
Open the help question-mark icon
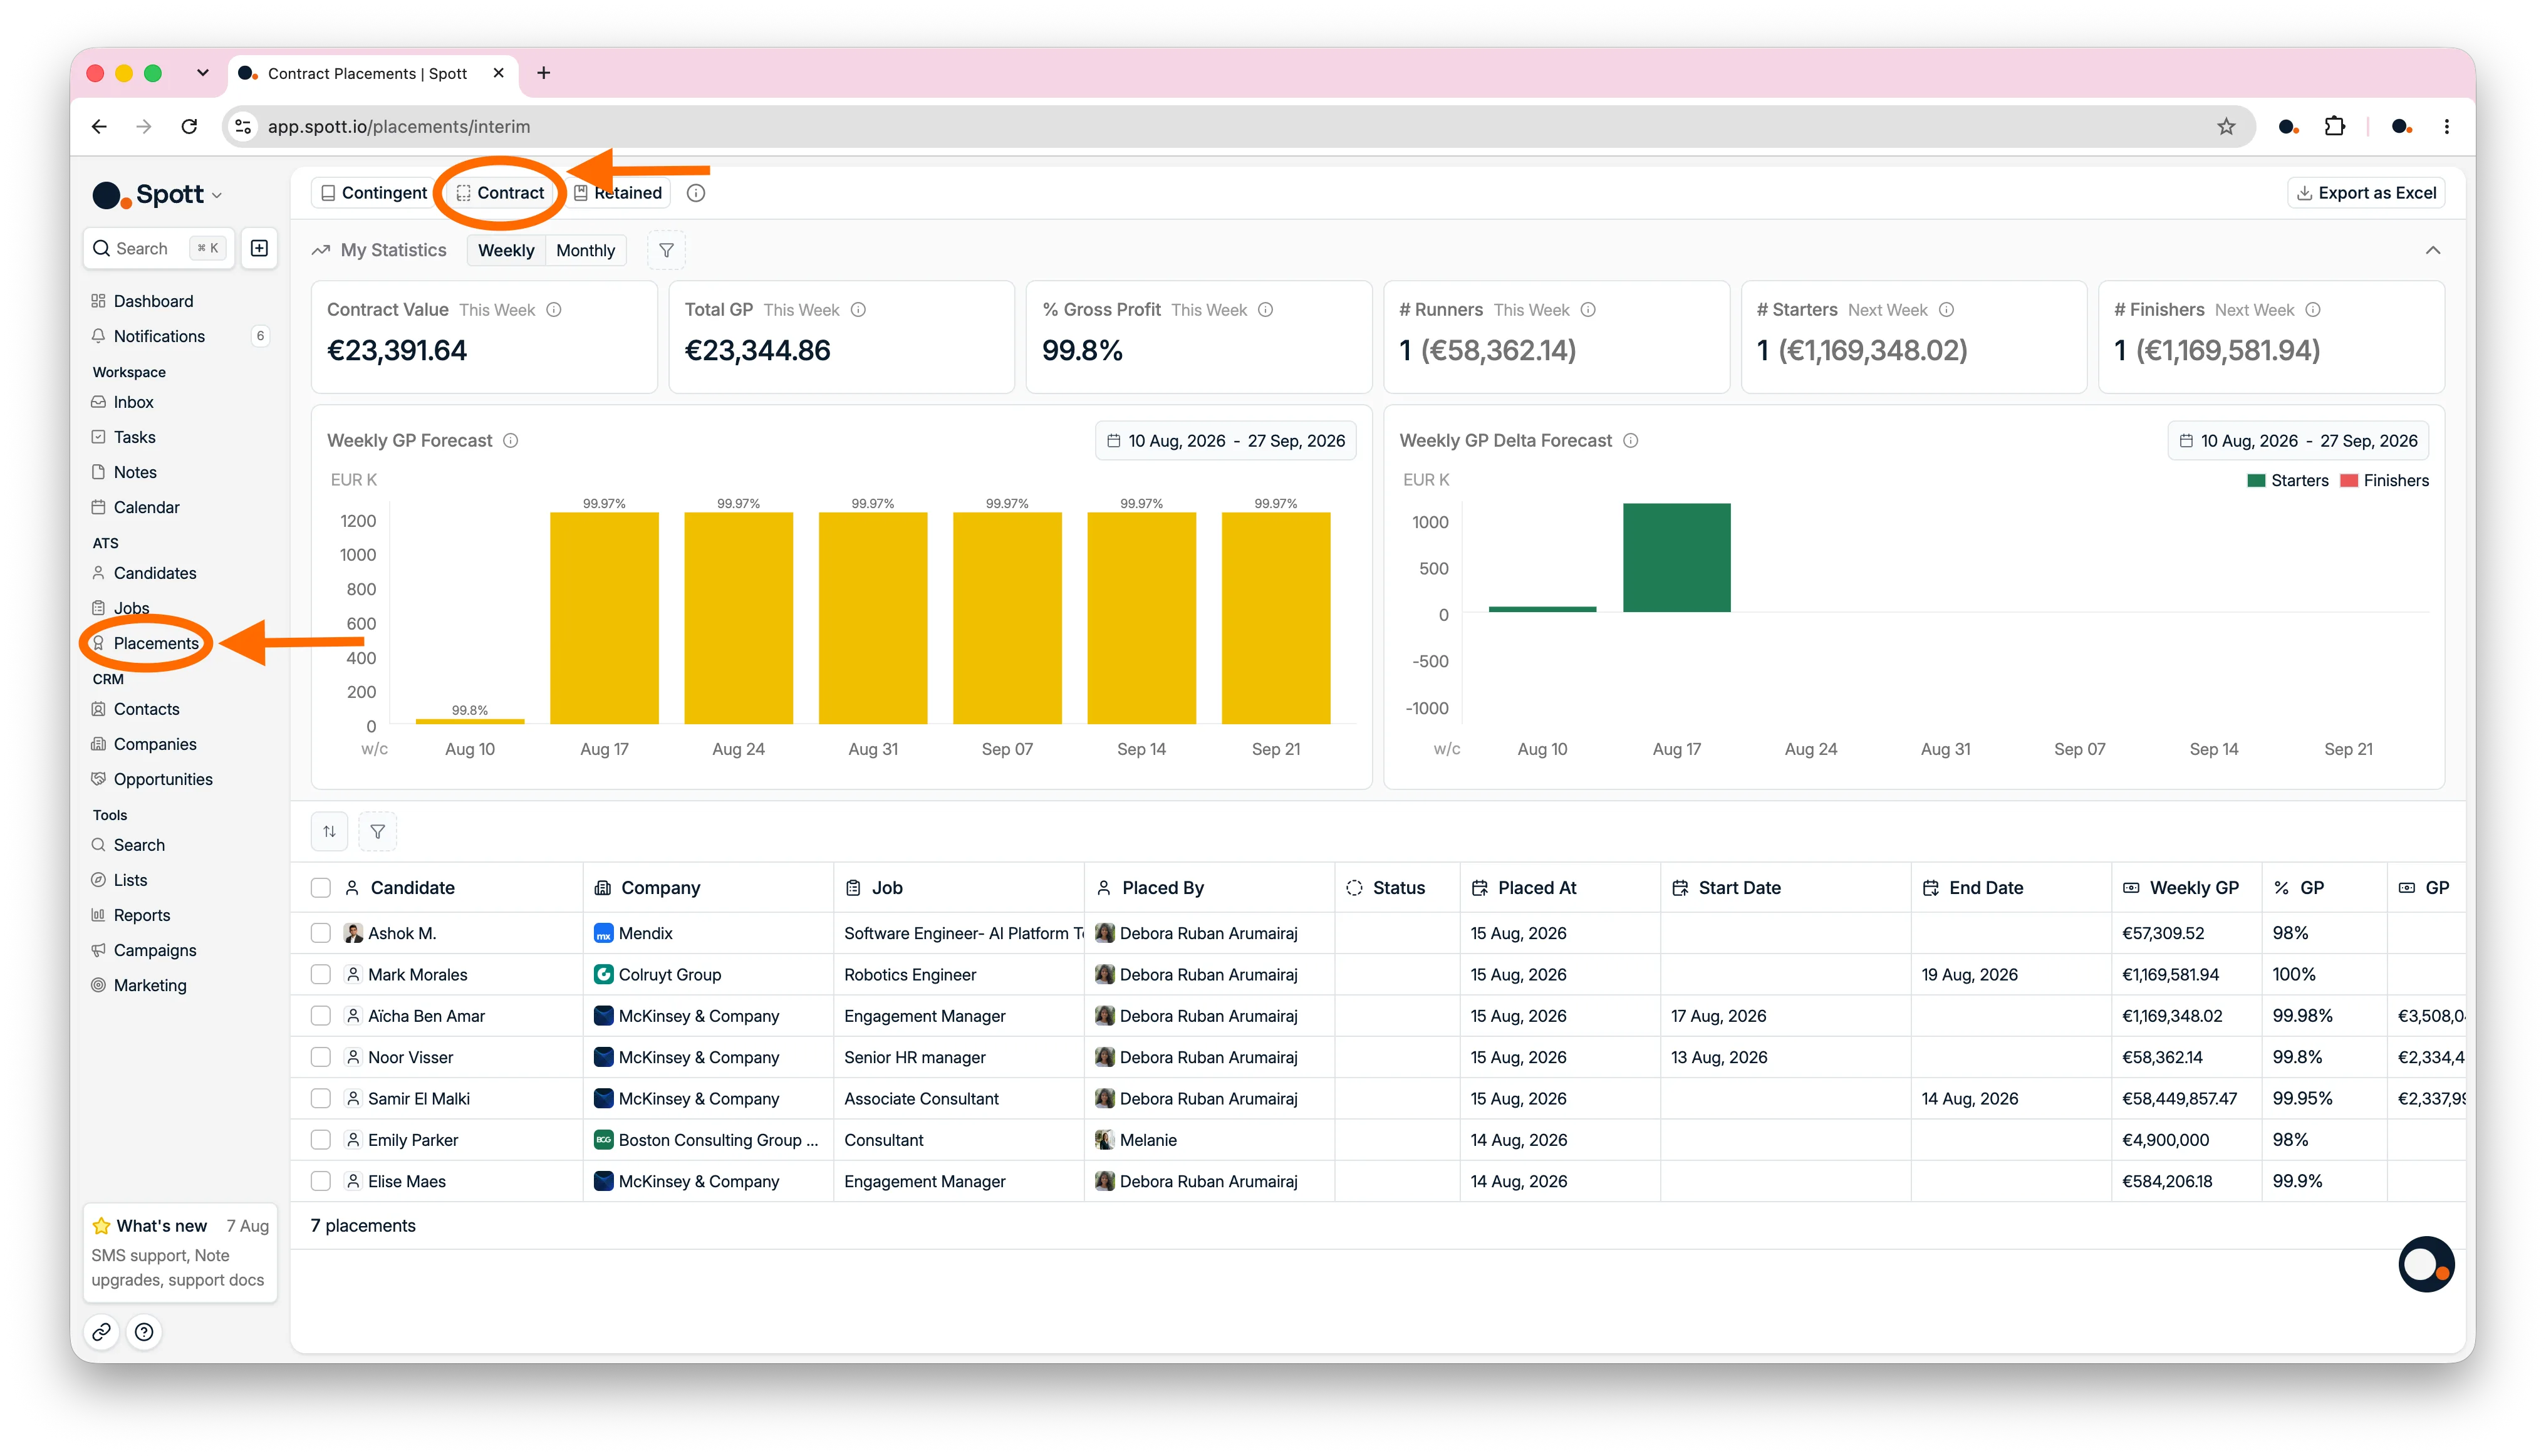(x=144, y=1332)
